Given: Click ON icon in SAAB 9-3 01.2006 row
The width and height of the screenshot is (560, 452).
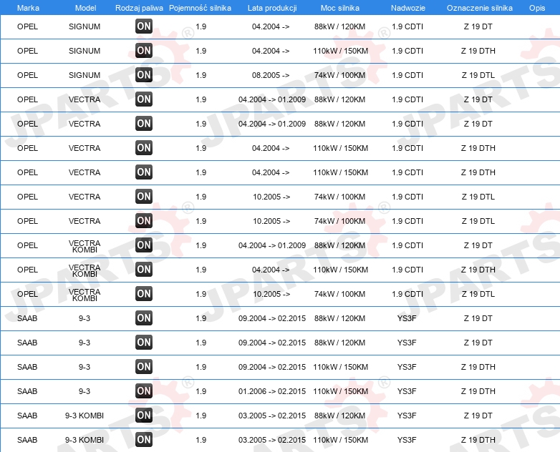Looking at the screenshot, I should 144,390.
